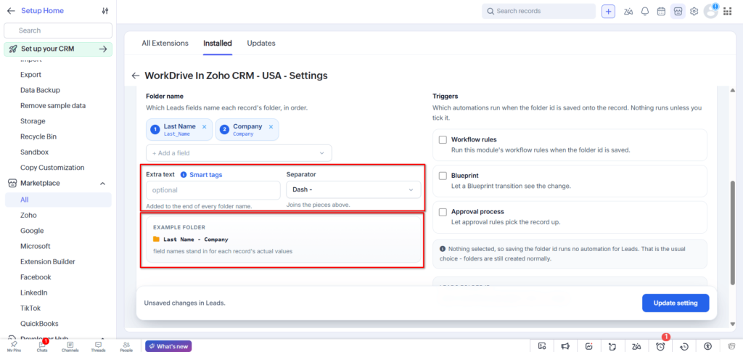This screenshot has width=743, height=352.
Task: Open Google under Marketplace
Action: pyautogui.click(x=32, y=231)
